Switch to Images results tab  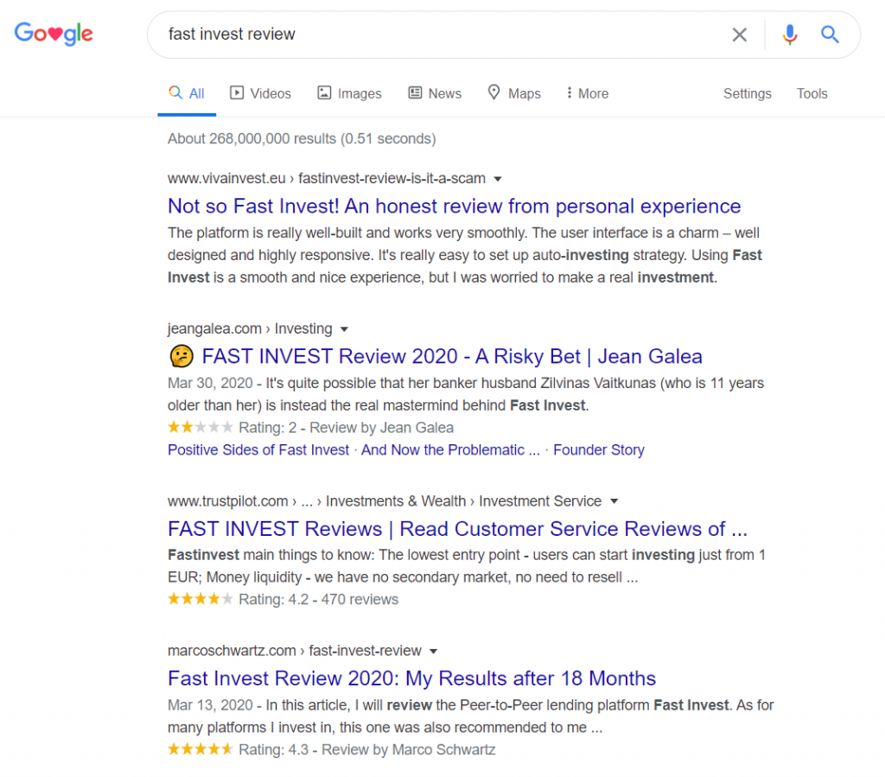(x=349, y=93)
